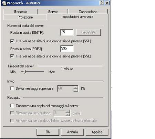Click the Applica button
155x139 pixels.
[x=97, y=132]
